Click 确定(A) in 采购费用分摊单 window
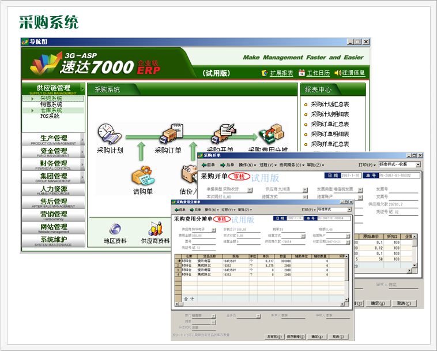Viewport: 437px width, 351px height. coord(317,337)
